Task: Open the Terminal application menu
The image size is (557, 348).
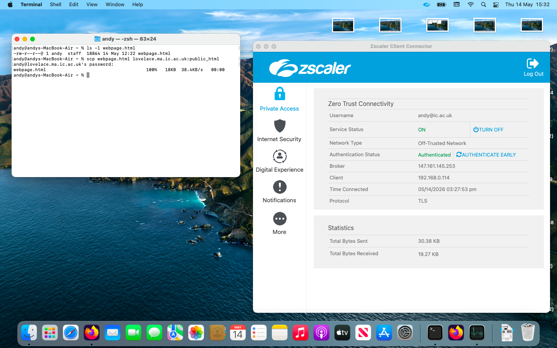Action: coord(31,5)
